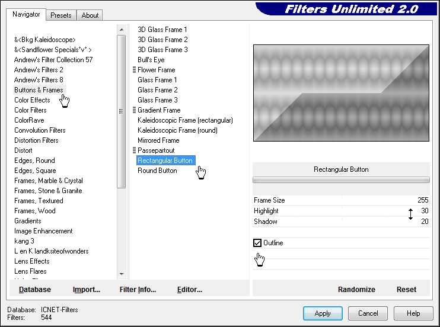This screenshot has height=327, width=440.
Task: Select &<Sandflower Specials°v° > category
Action: [53, 50]
